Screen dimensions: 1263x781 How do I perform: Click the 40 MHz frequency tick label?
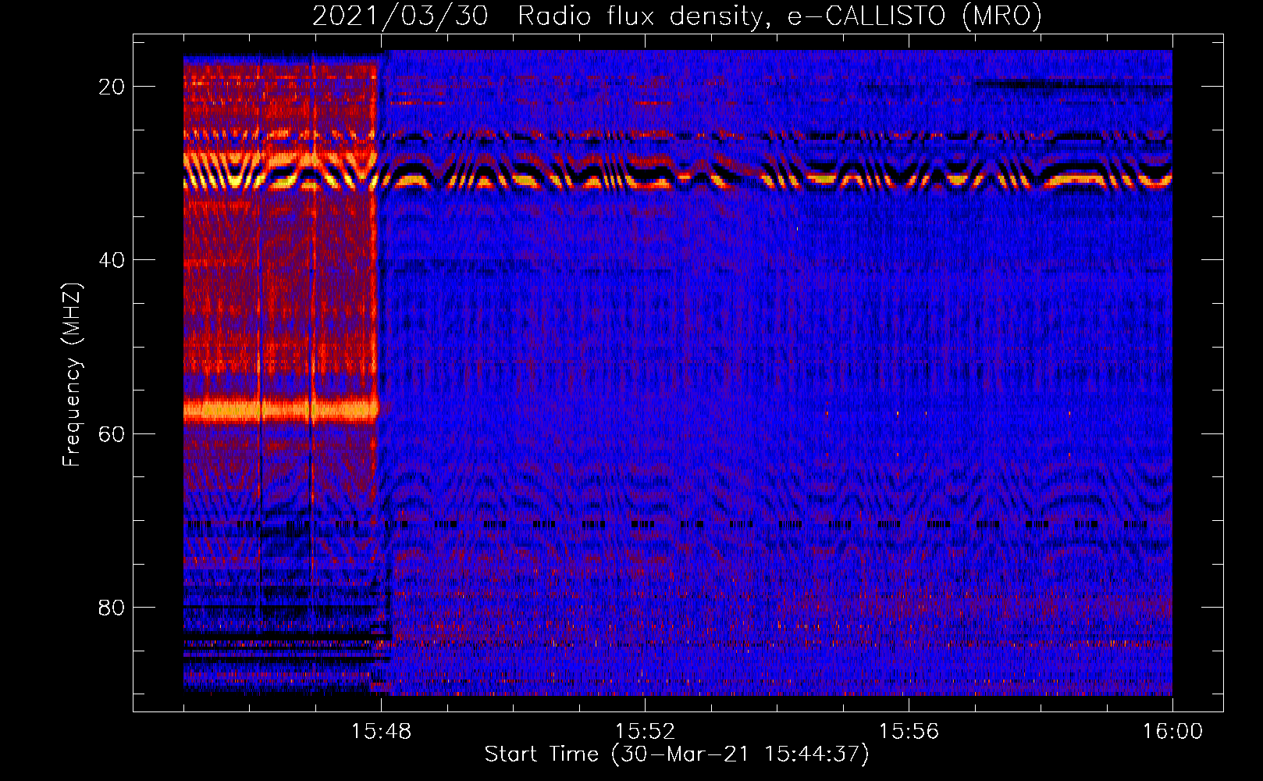112,260
